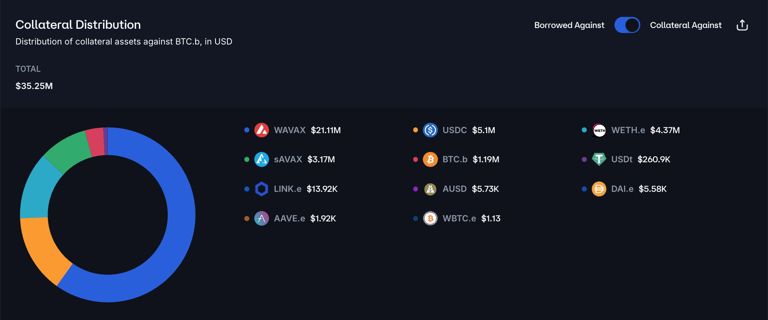Click the sAVAX token icon
The width and height of the screenshot is (768, 320).
(x=262, y=159)
